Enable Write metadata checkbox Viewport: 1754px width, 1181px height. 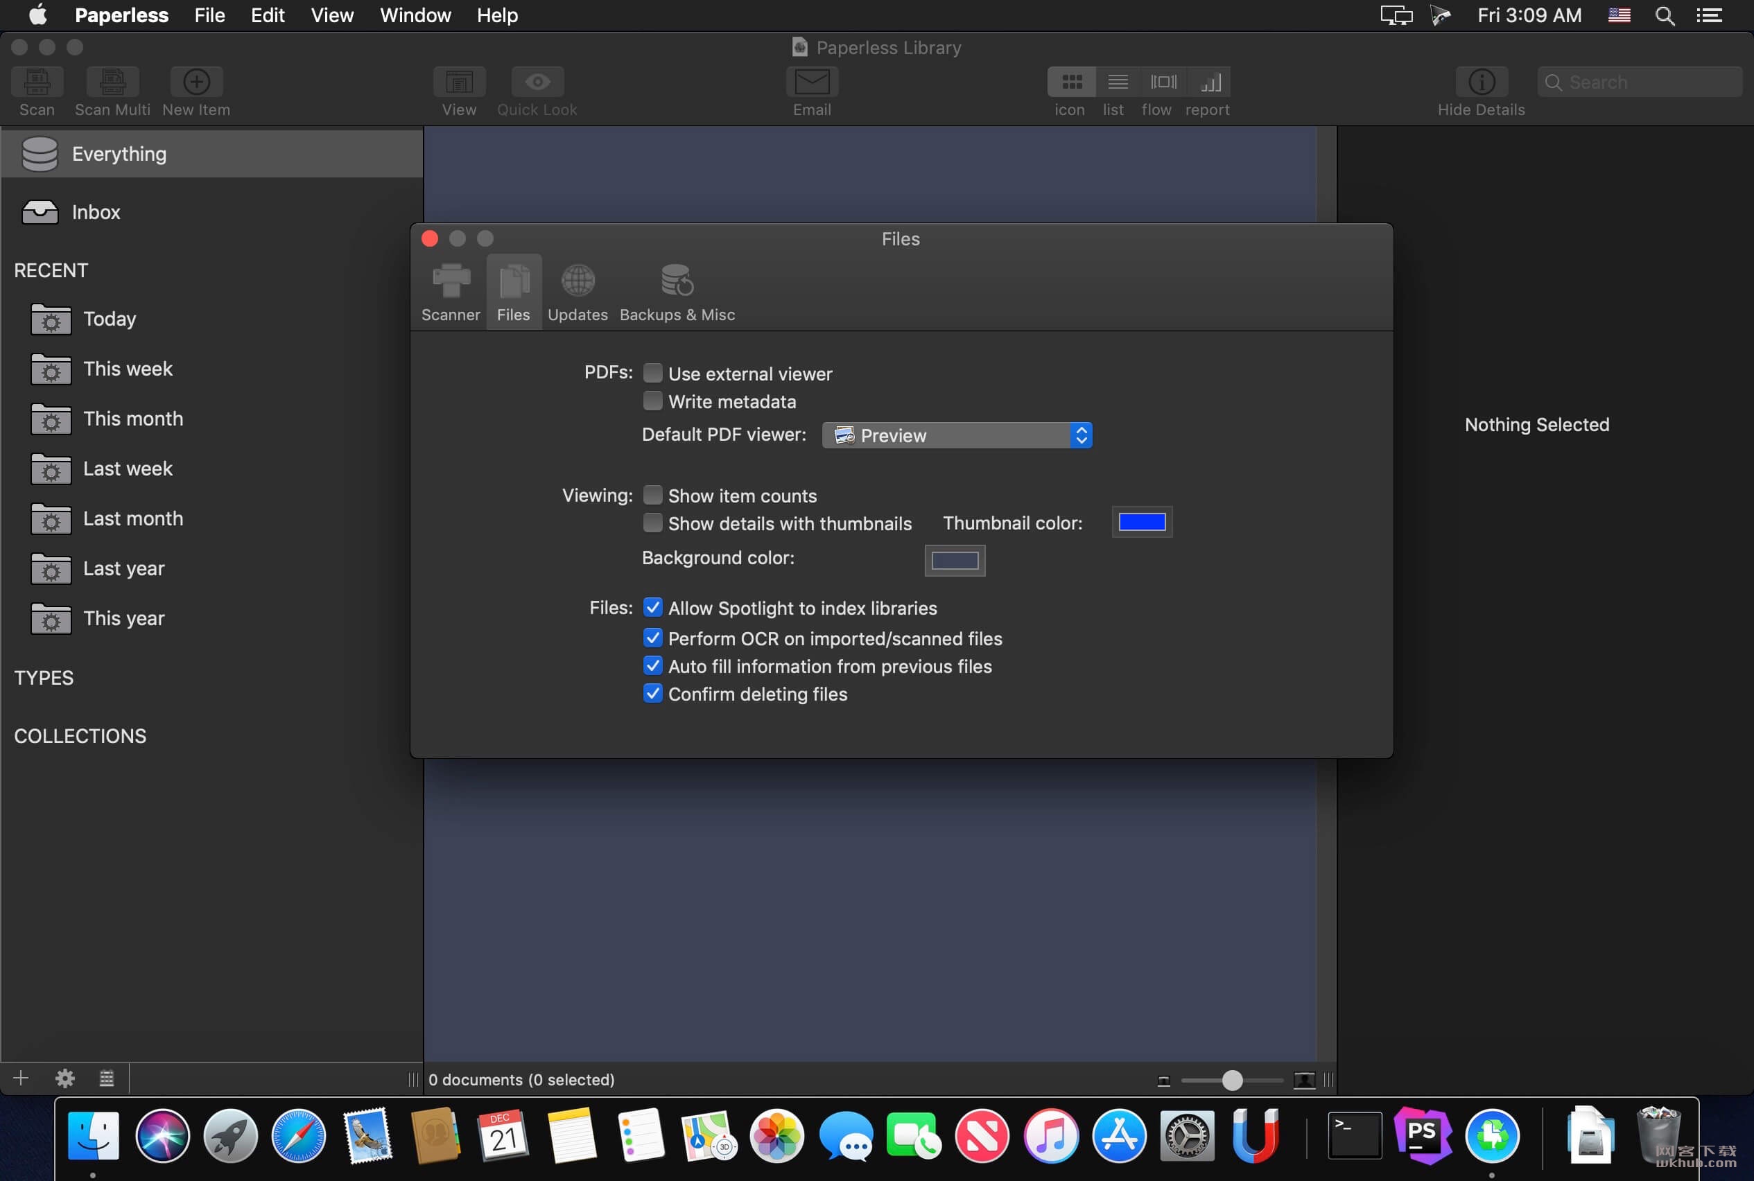pos(652,401)
